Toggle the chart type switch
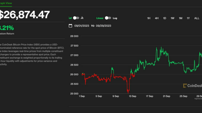202x113 pixels. click(x=76, y=18)
